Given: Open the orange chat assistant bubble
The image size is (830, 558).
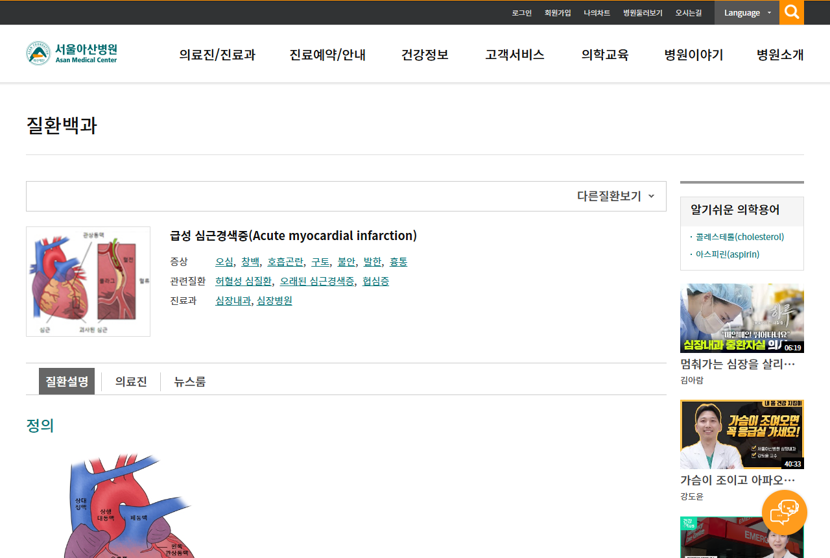Looking at the screenshot, I should [x=785, y=513].
